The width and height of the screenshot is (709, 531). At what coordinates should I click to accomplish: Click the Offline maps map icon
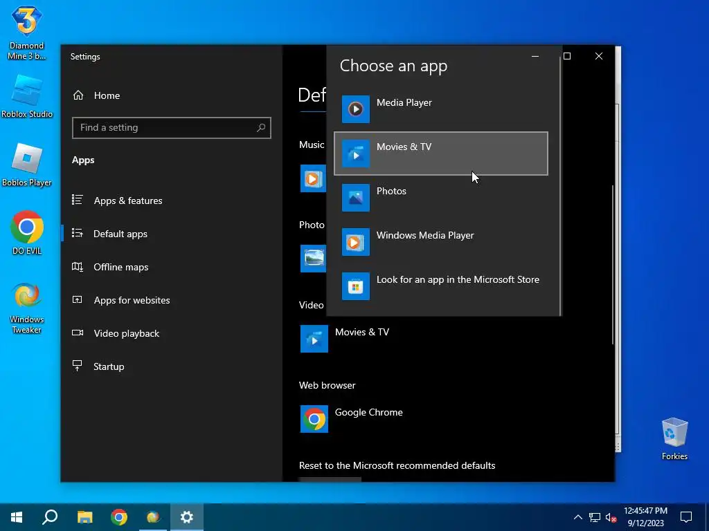tap(78, 267)
